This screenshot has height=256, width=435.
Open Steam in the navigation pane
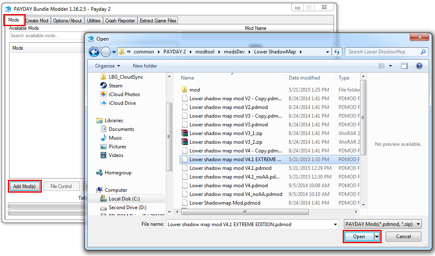click(x=115, y=85)
